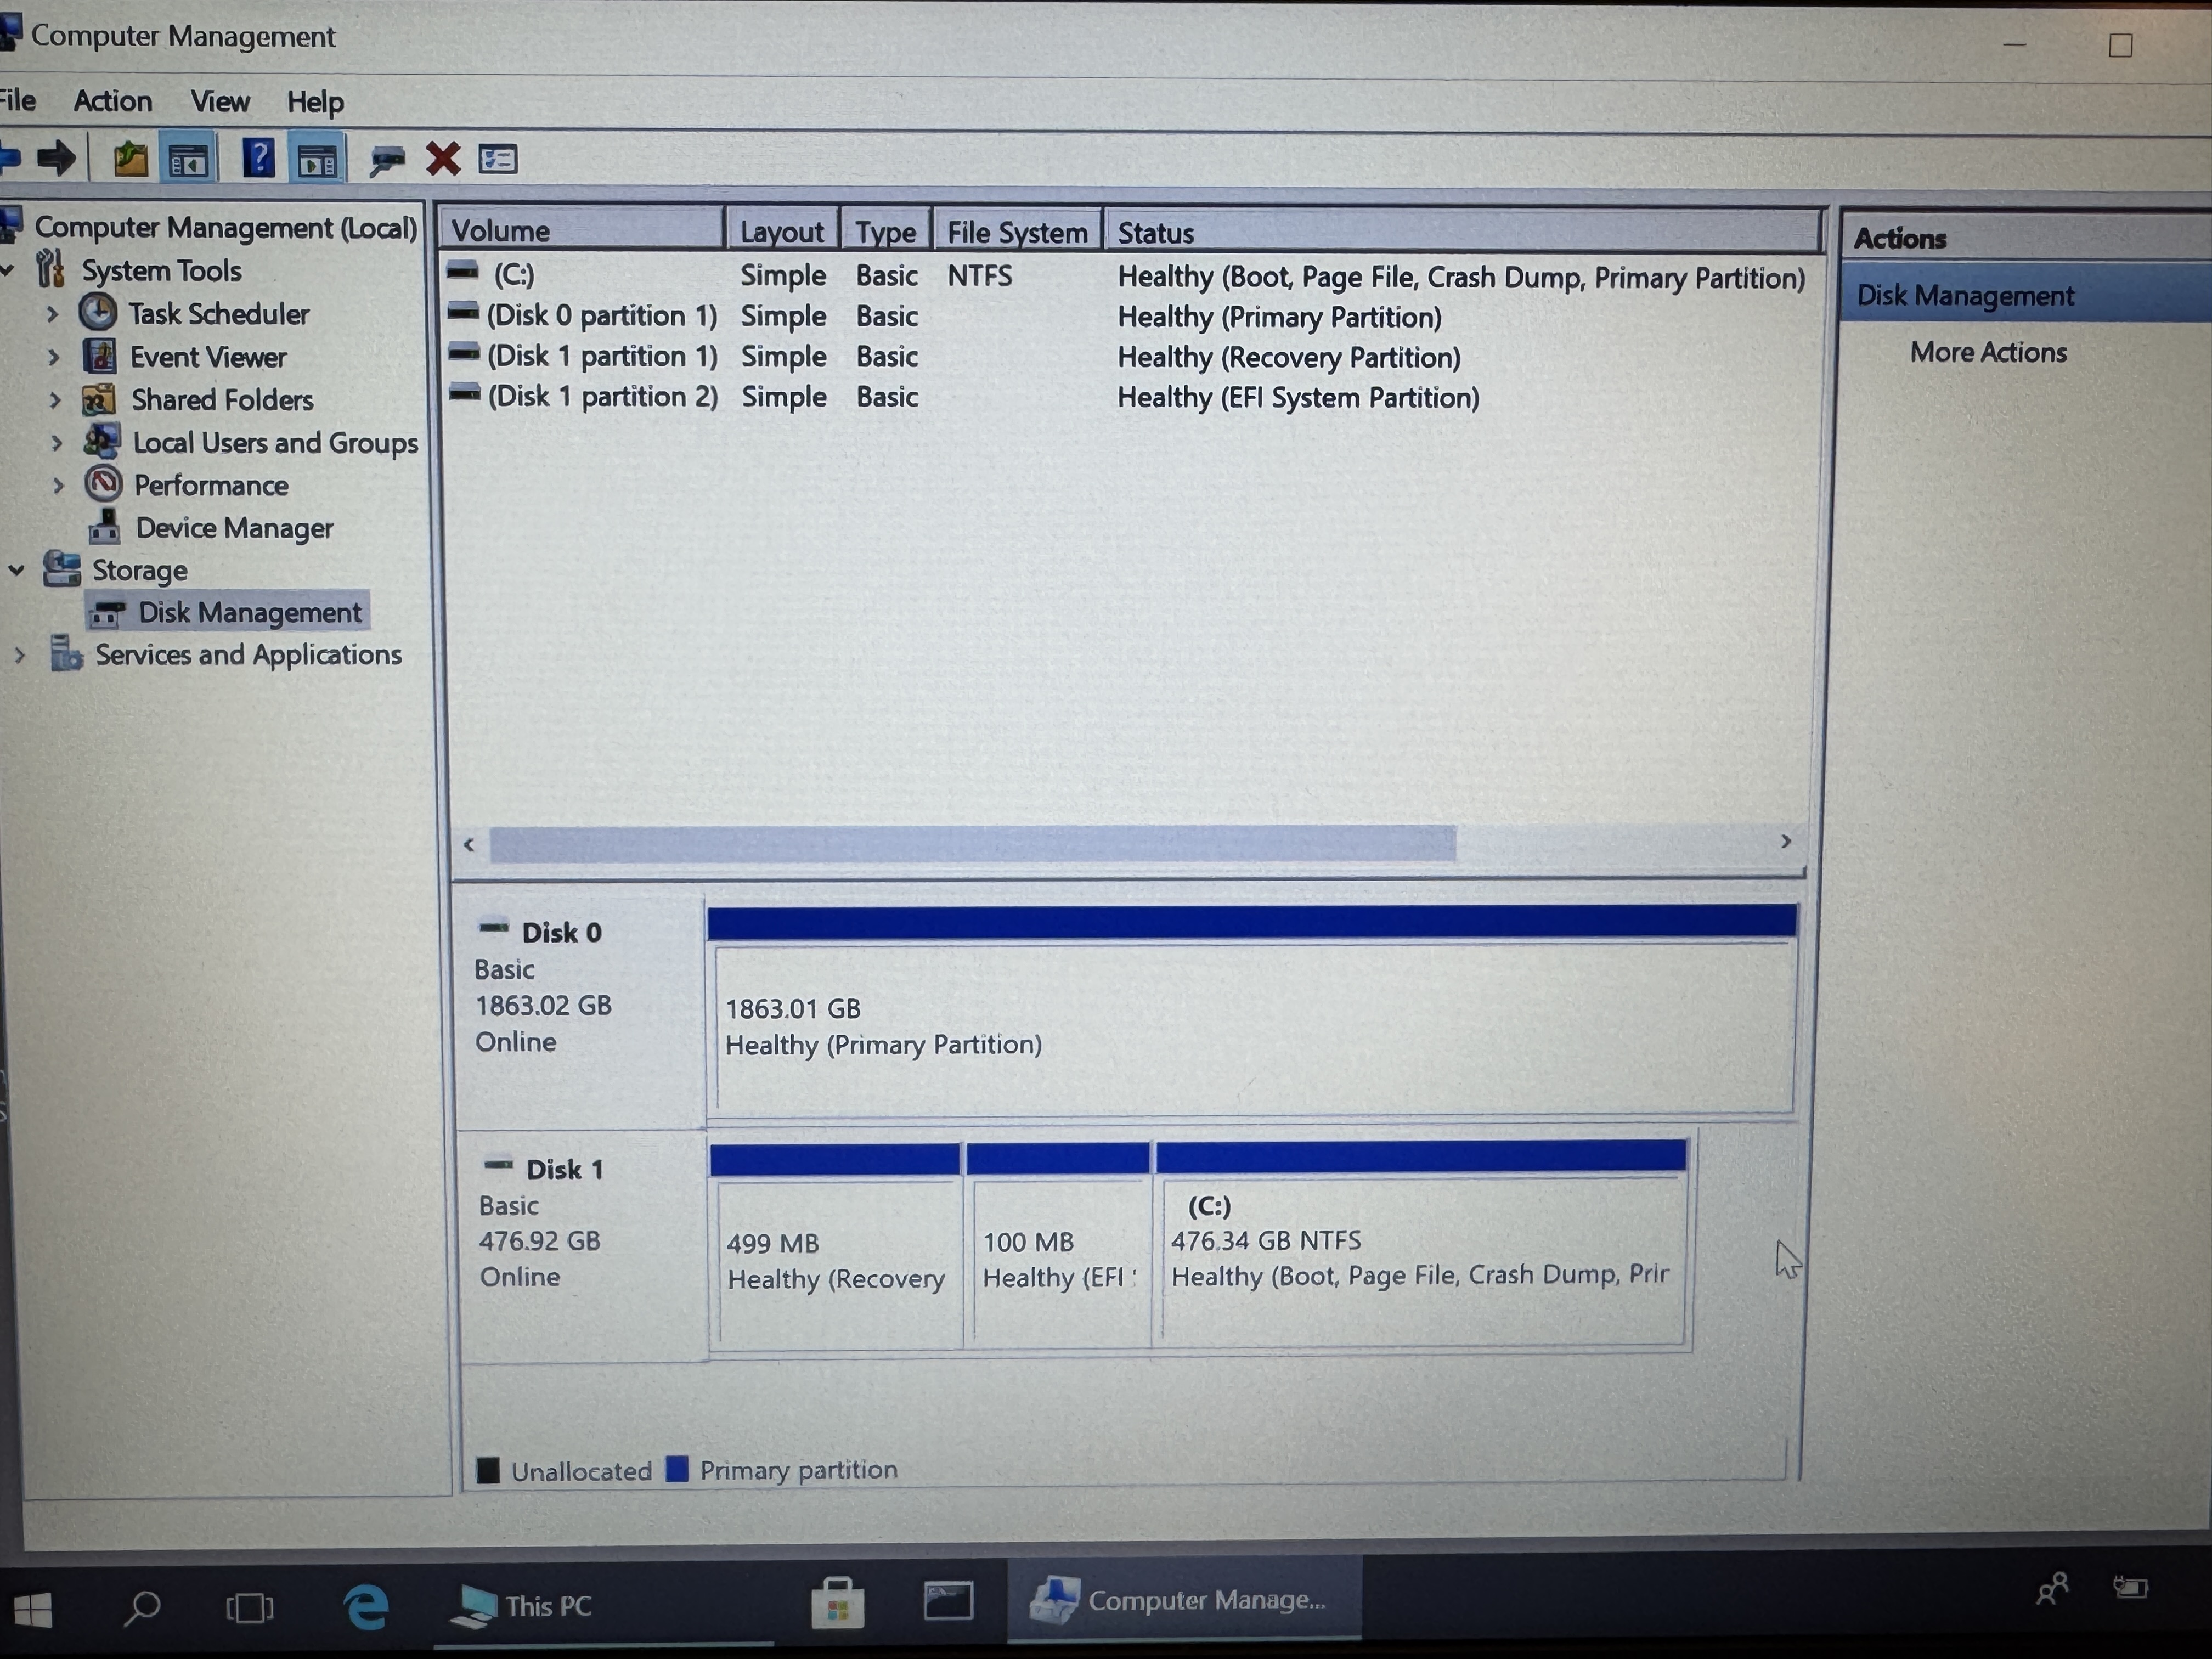Click the volume list scroll-right arrow
The width and height of the screenshot is (2212, 1659).
click(x=1785, y=842)
